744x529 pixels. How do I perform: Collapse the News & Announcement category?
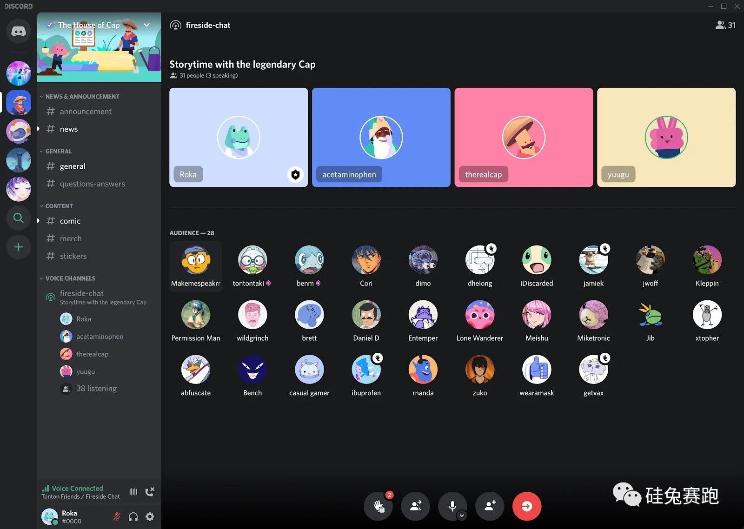point(82,97)
